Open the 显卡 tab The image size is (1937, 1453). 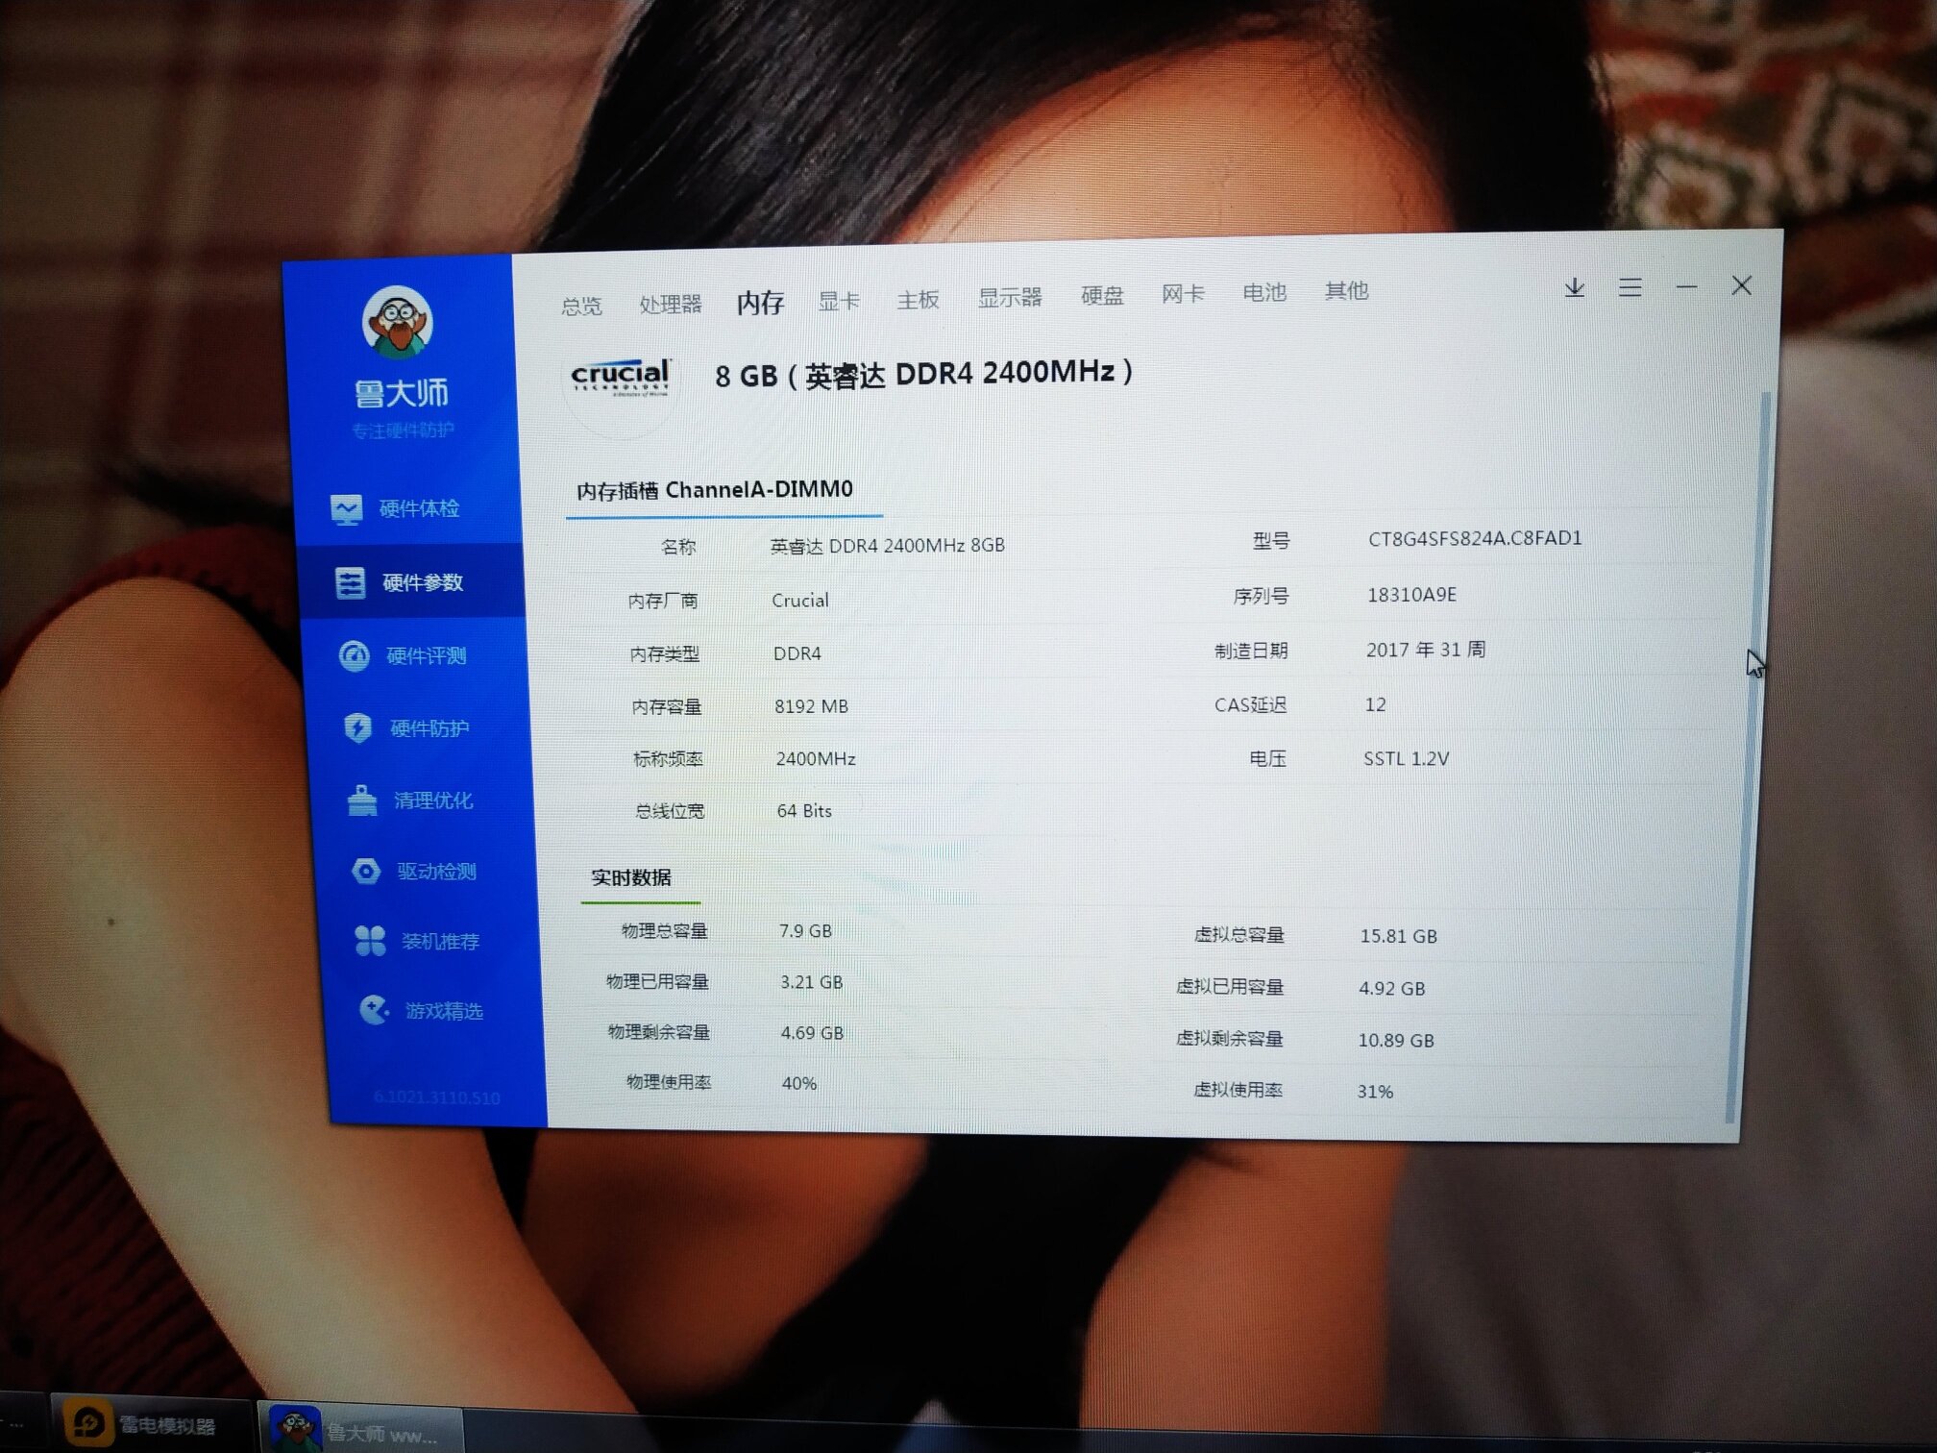(838, 301)
